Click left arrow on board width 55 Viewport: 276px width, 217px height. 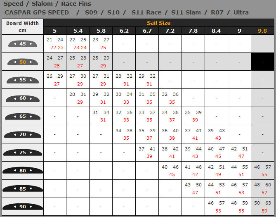click(15, 80)
